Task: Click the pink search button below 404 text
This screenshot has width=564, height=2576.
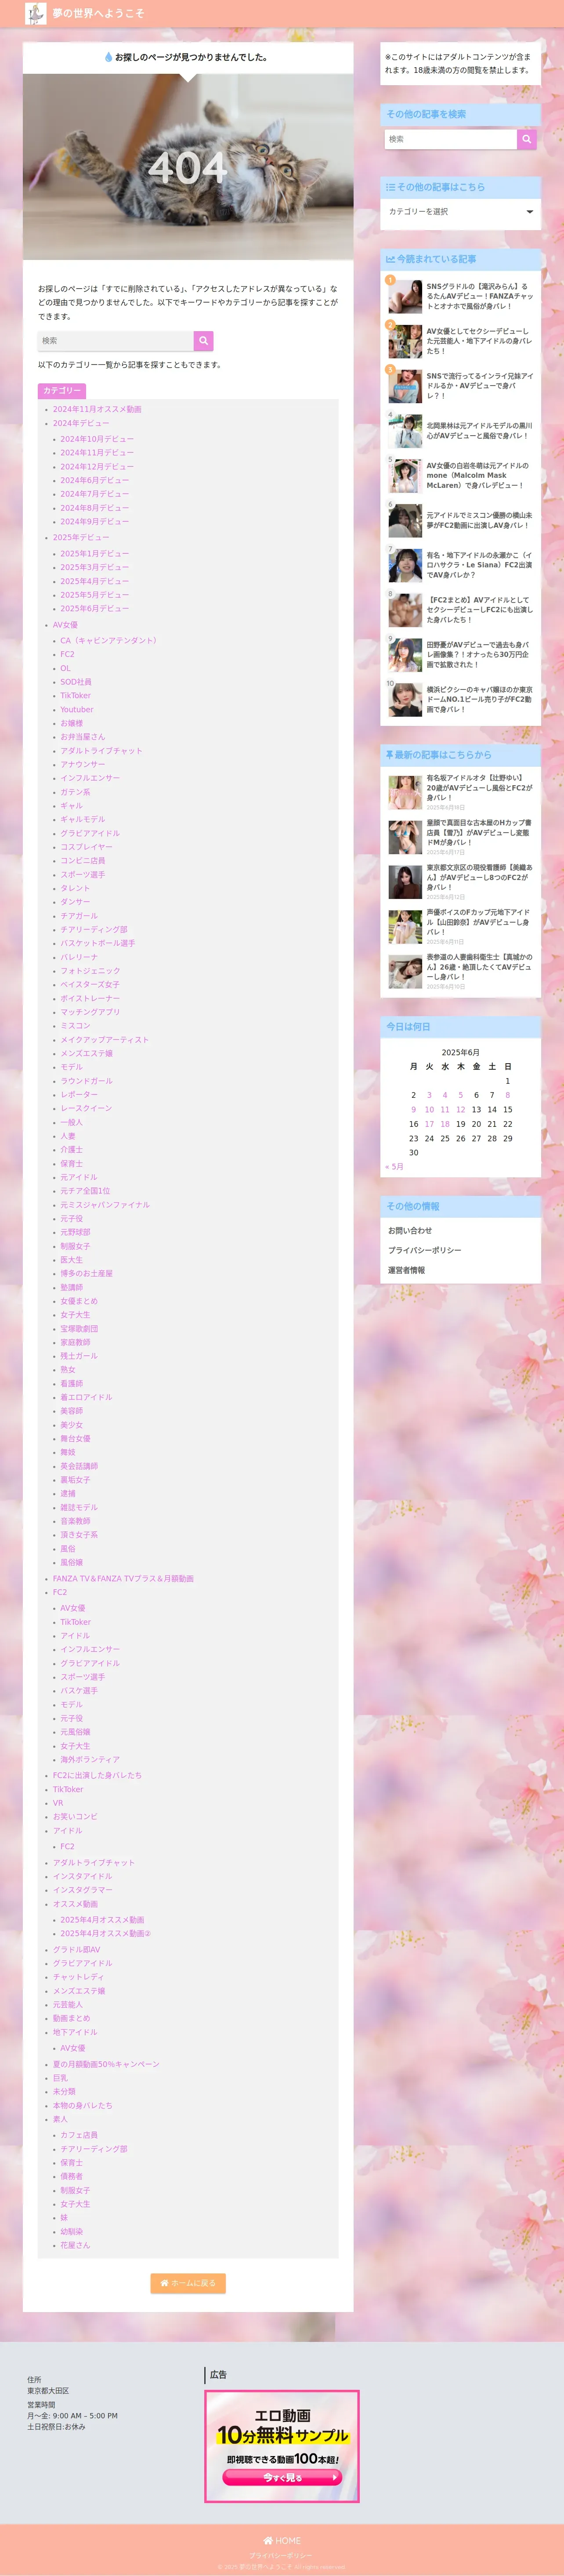Action: [x=203, y=341]
